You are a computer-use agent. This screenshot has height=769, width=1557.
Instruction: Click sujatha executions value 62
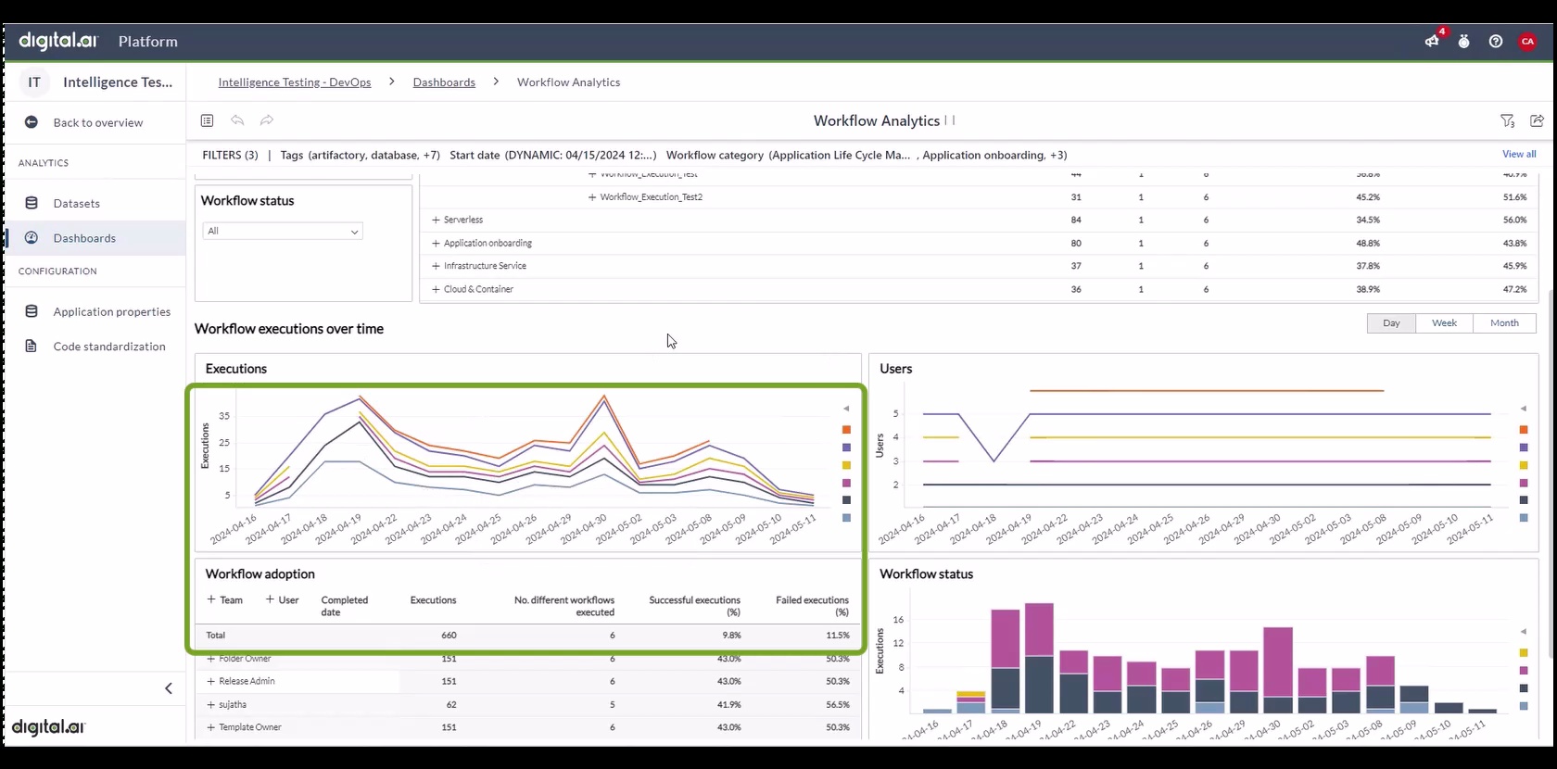click(451, 705)
